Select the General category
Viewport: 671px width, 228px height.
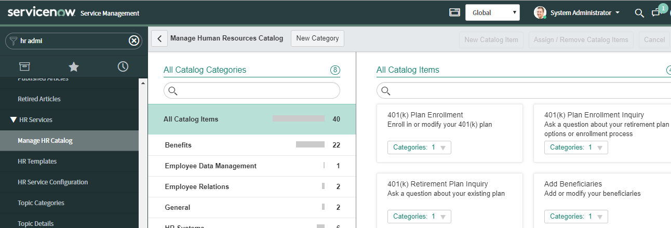pyautogui.click(x=252, y=207)
